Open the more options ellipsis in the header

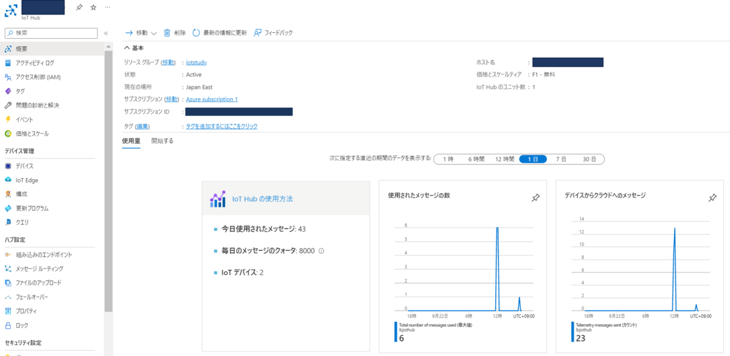click(x=108, y=7)
